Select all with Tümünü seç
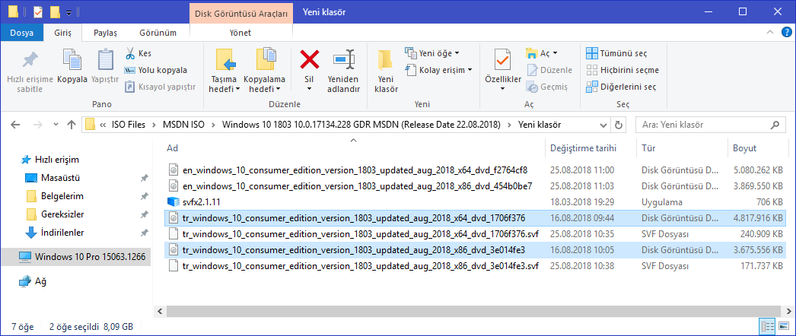This screenshot has width=796, height=336. [x=617, y=53]
